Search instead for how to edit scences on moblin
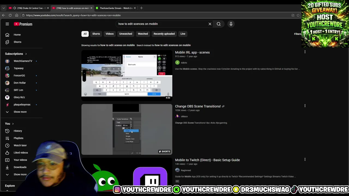The height and width of the screenshot is (196, 349). [x=173, y=45]
